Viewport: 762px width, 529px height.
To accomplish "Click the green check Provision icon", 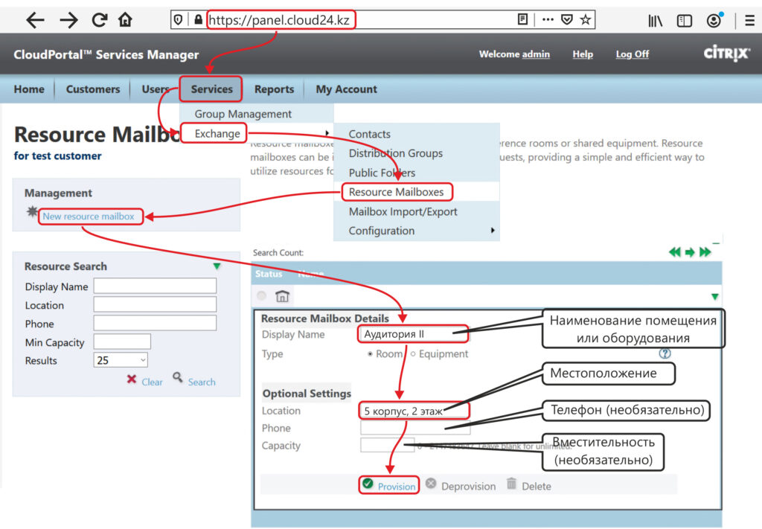I will pyautogui.click(x=368, y=484).
